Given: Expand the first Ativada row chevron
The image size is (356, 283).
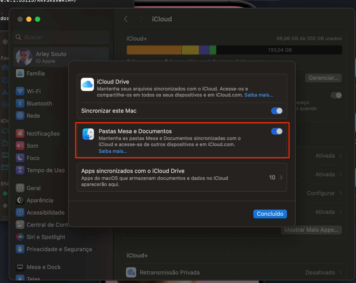Looking at the screenshot, I should pyautogui.click(x=340, y=156).
